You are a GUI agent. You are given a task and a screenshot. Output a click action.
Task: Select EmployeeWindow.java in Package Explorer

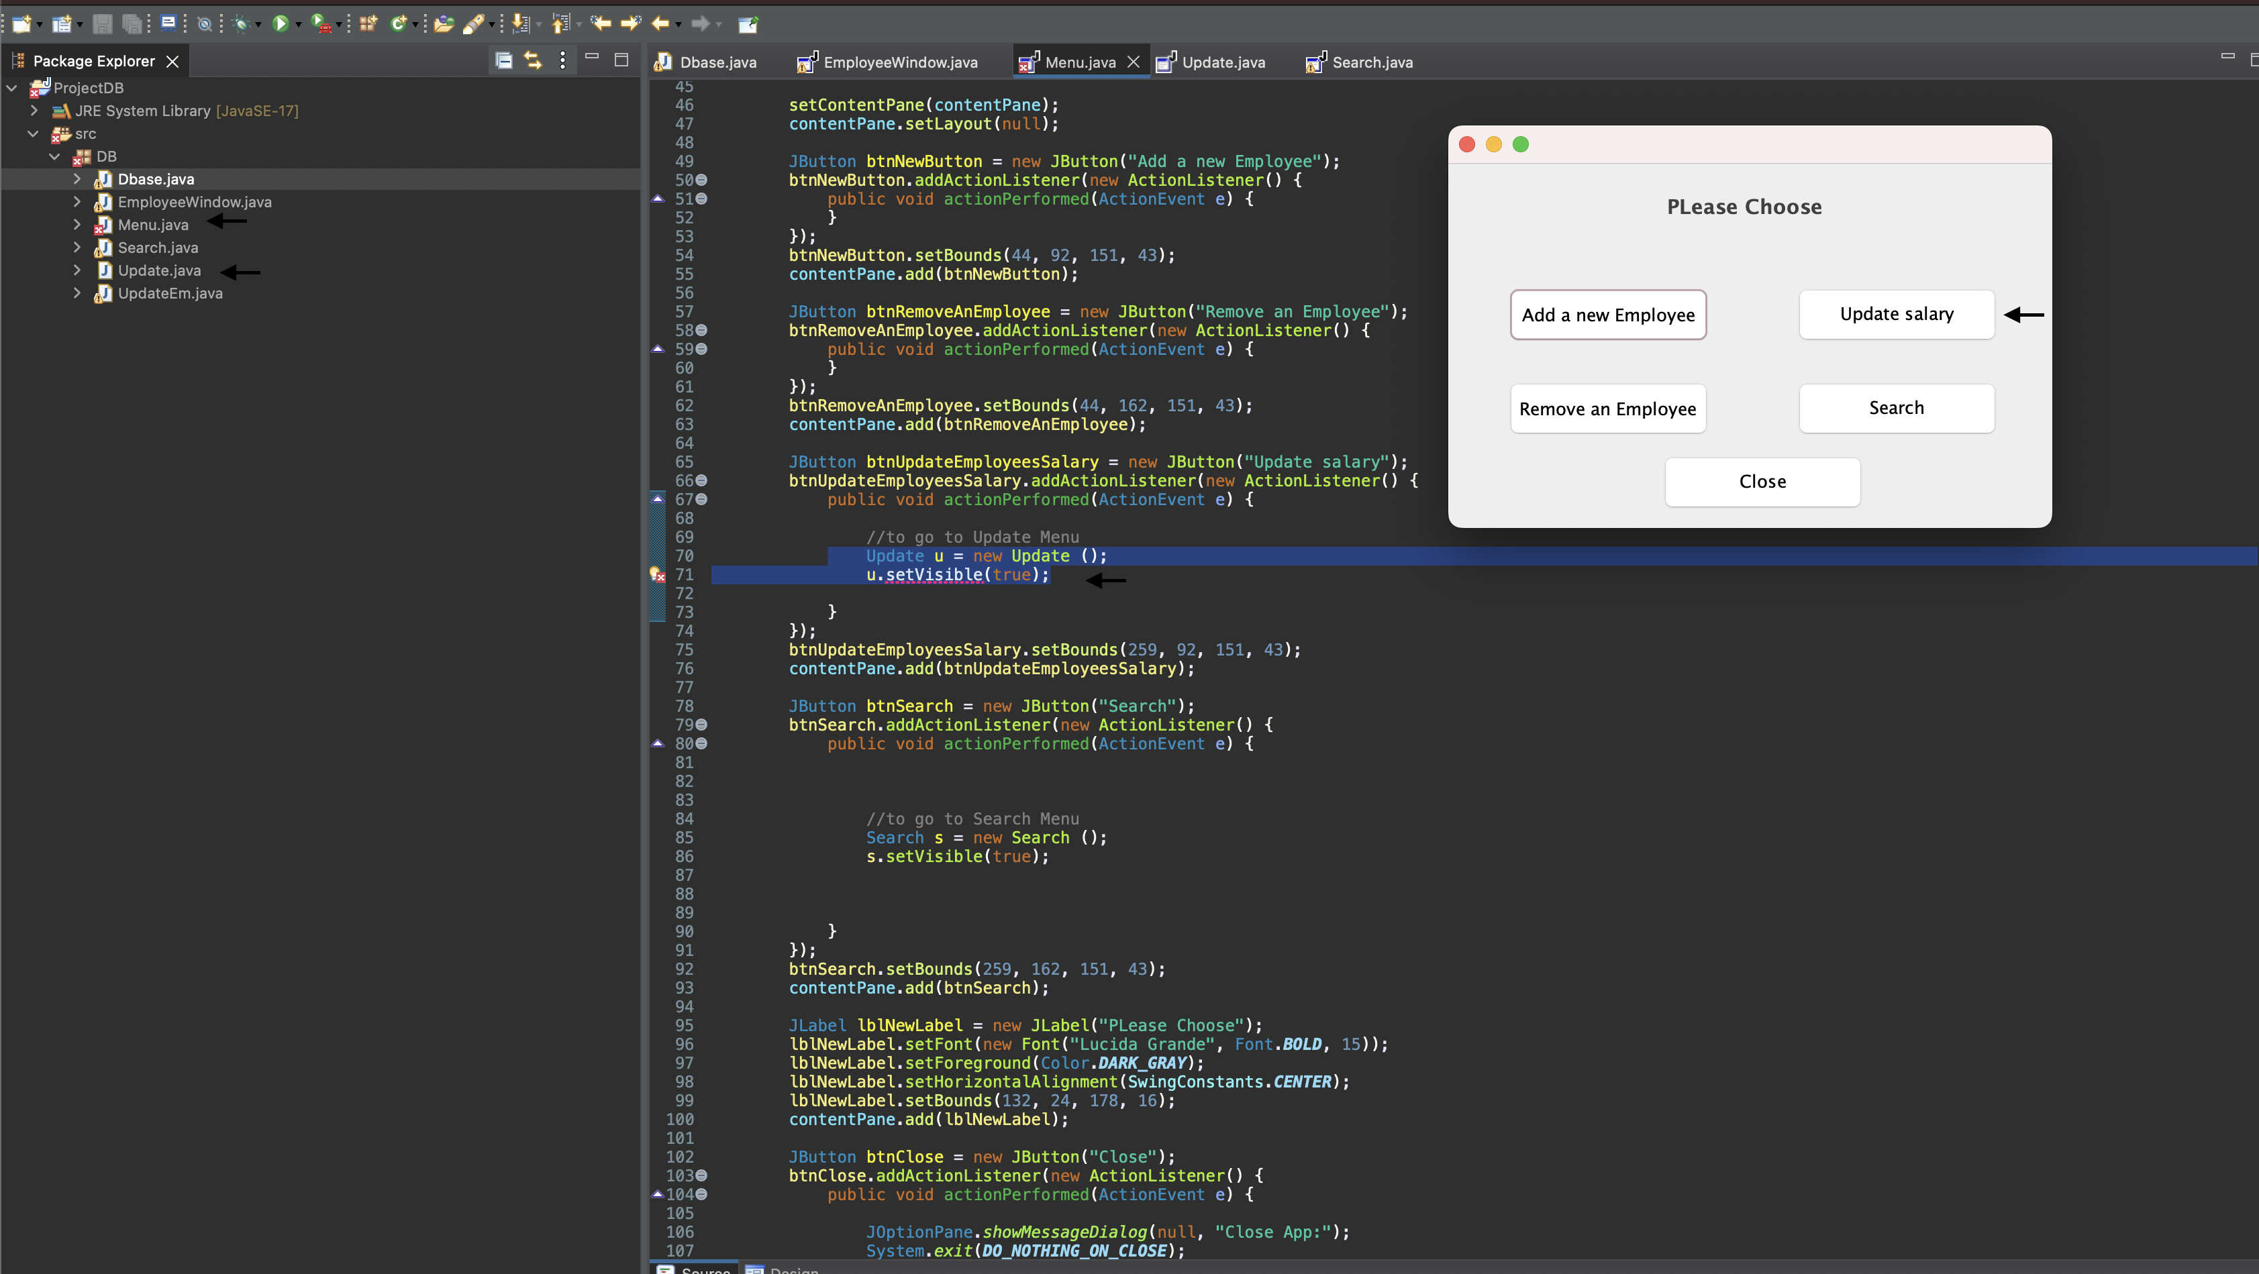pyautogui.click(x=195, y=202)
